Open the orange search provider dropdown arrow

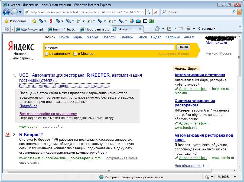coord(239,12)
